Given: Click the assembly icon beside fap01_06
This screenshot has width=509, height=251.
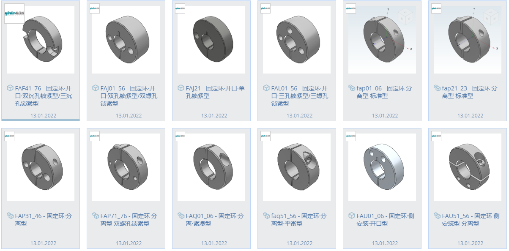Looking at the screenshot, I should [x=352, y=88].
